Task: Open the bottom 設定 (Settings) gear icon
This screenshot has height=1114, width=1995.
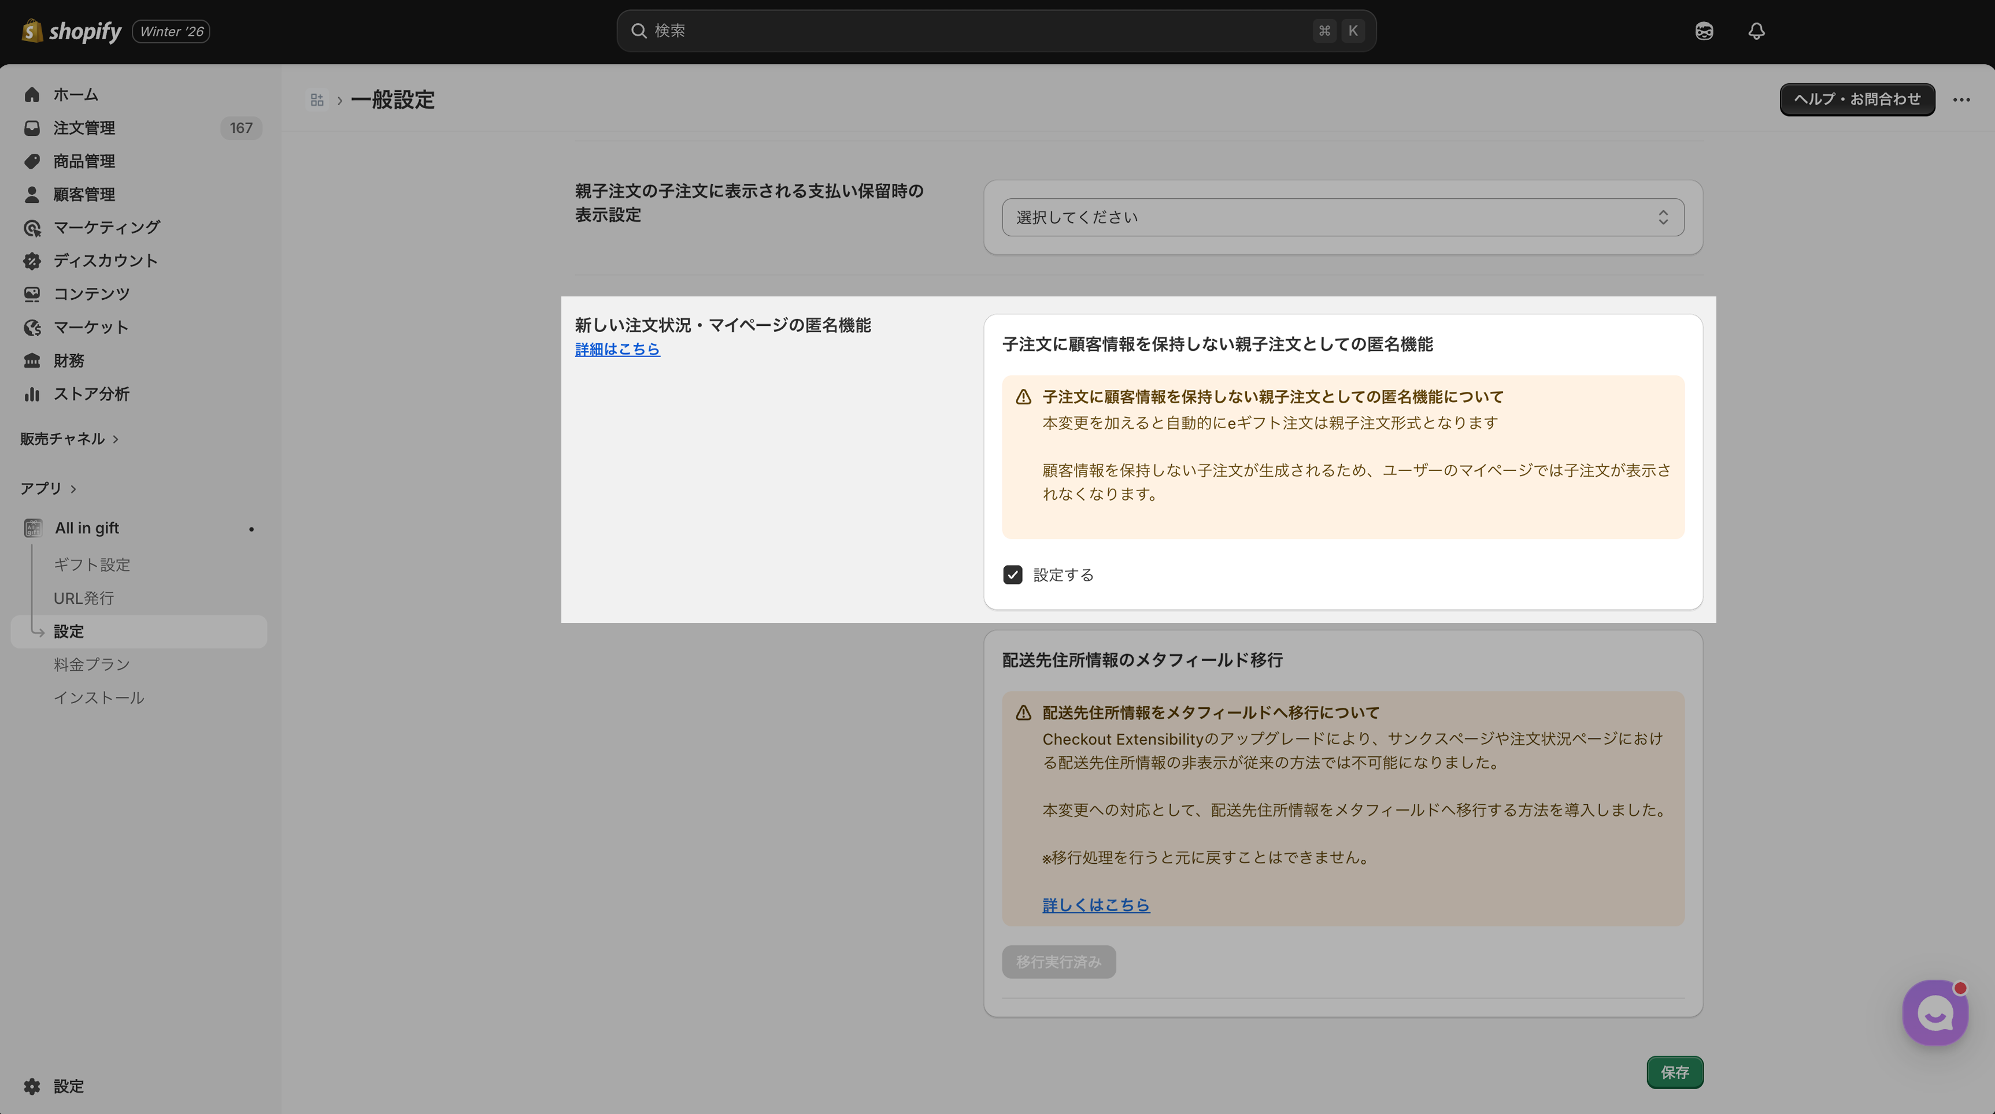Action: click(32, 1086)
